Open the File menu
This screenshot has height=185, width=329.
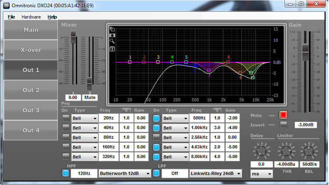click(x=11, y=17)
